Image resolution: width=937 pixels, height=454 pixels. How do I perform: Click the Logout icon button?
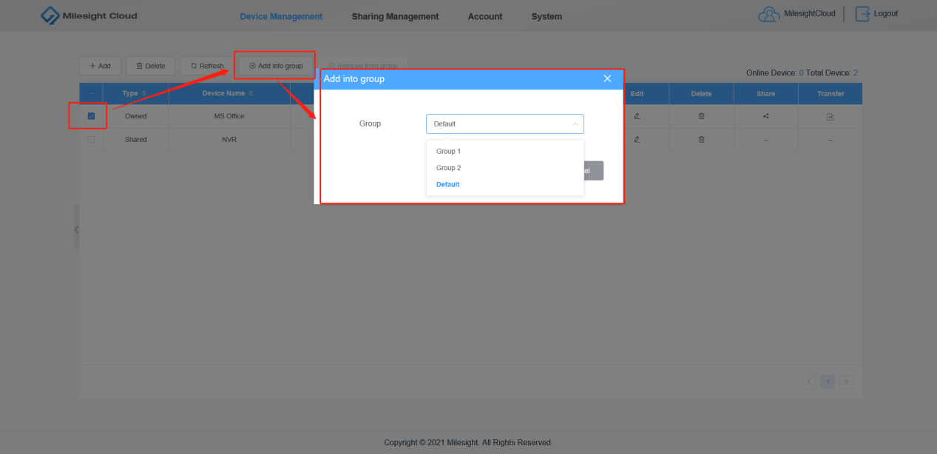pyautogui.click(x=862, y=14)
